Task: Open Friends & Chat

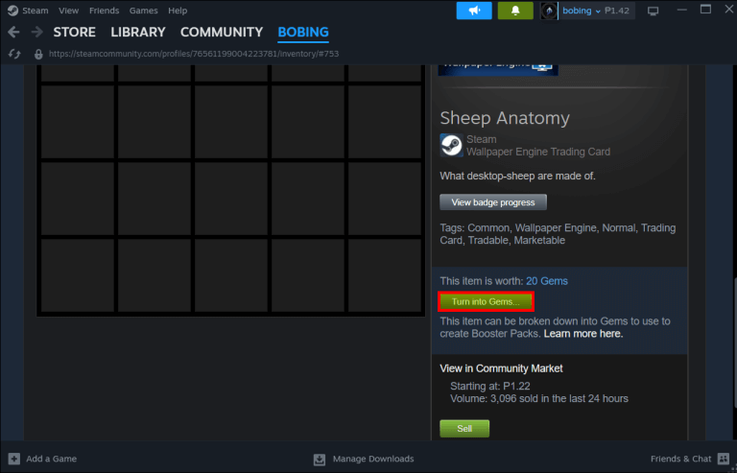Action: pyautogui.click(x=680, y=459)
